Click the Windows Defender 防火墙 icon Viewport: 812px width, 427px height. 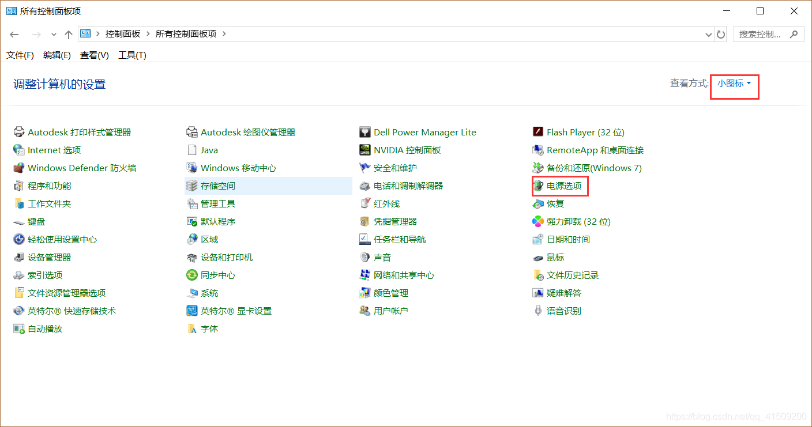coord(18,168)
